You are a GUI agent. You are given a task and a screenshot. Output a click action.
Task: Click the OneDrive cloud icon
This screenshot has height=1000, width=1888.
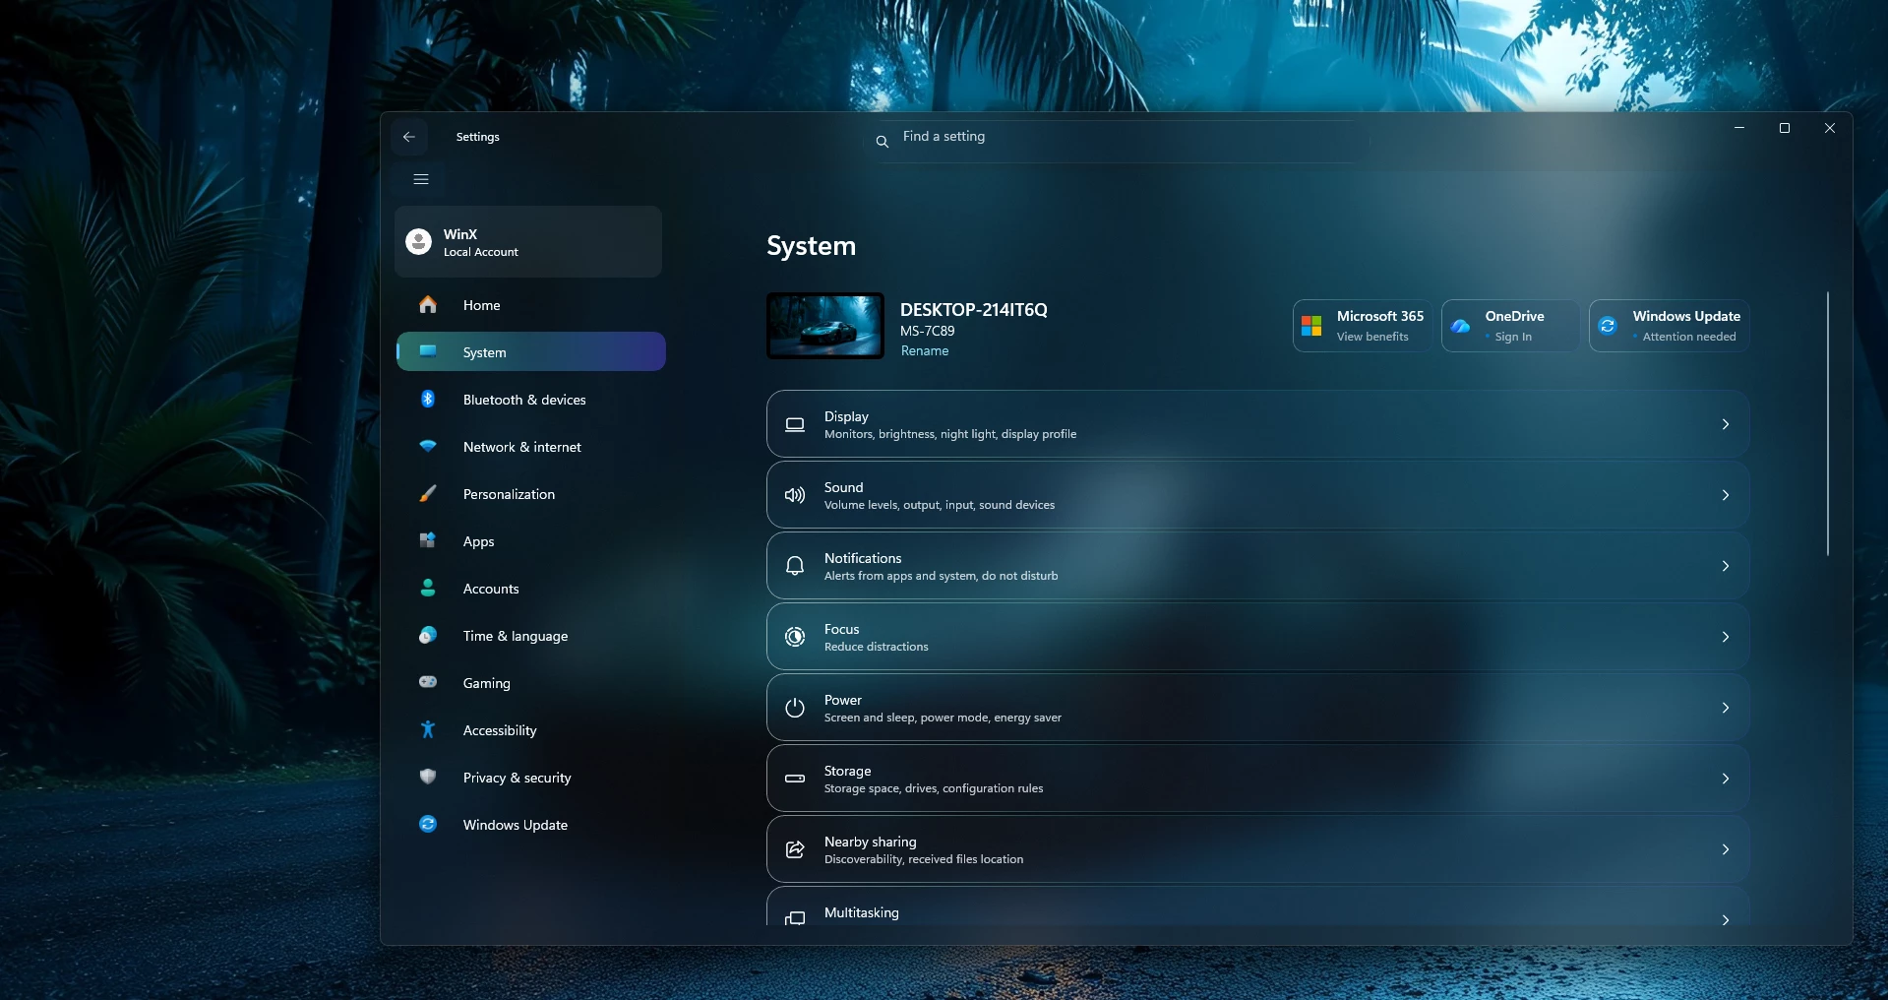(1461, 326)
